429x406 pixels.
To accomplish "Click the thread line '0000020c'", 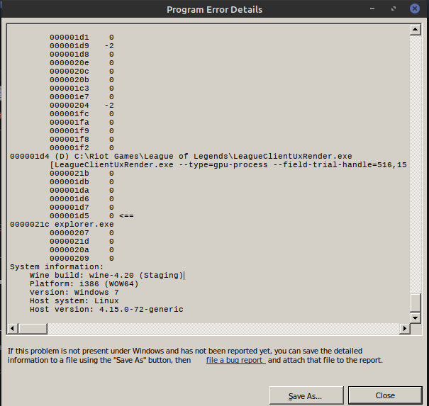I will tap(82, 72).
